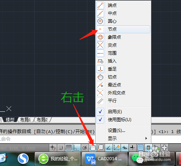Toggle Quick Properties status bar icon
181x166 pixels.
[148, 148]
